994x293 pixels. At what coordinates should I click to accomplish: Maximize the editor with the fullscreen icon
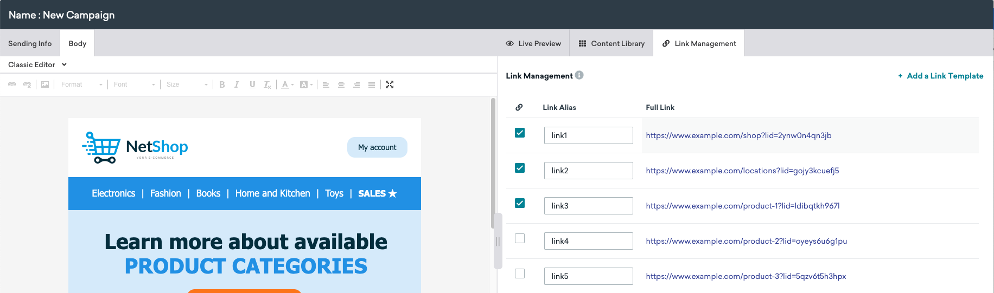point(390,84)
